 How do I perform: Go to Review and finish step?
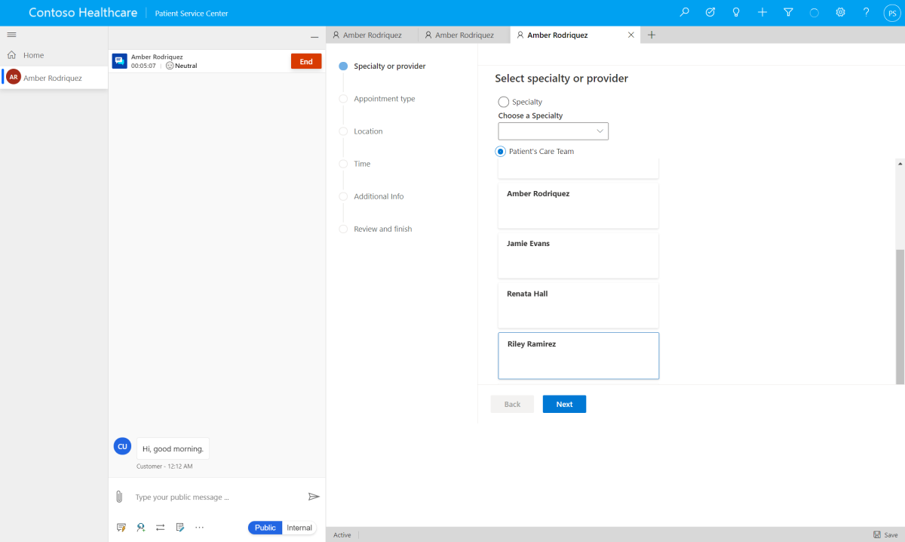[x=382, y=229]
